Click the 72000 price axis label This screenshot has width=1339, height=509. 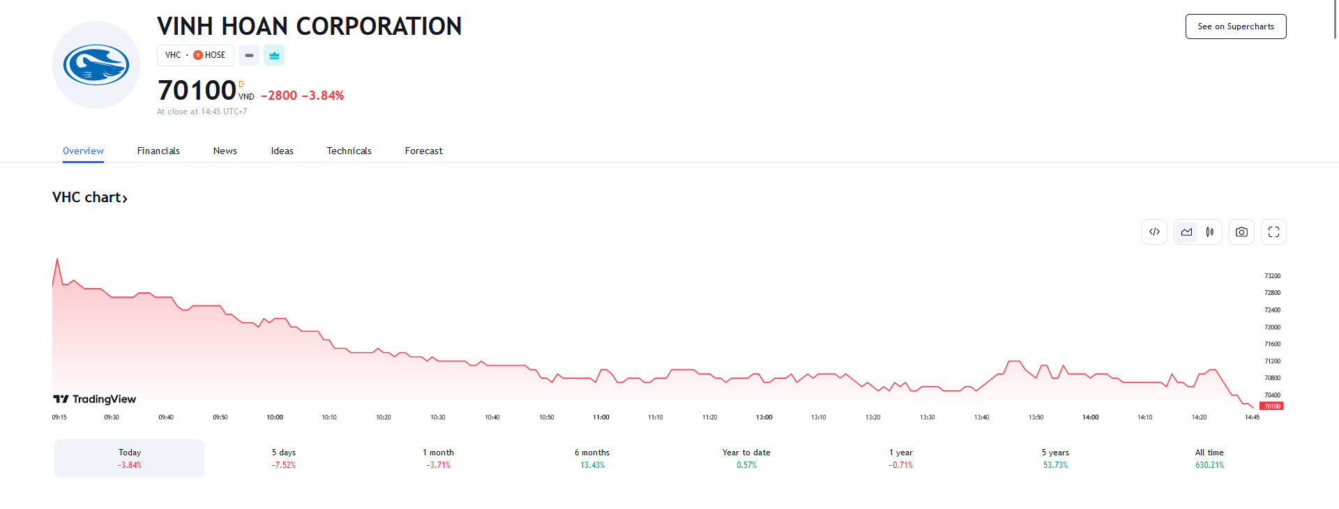[x=1273, y=327]
